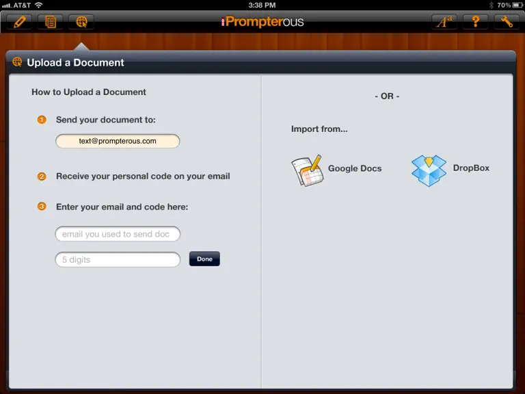Tap the globe icon beside Upload a Document
Screen dimensions: 525x394
17,62
